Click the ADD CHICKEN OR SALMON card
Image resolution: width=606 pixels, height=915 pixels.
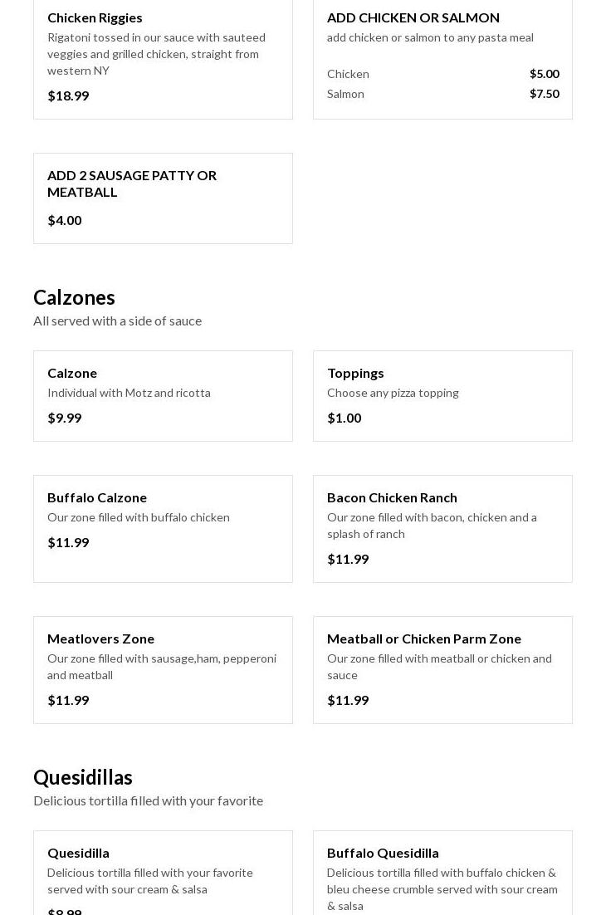tap(442, 58)
